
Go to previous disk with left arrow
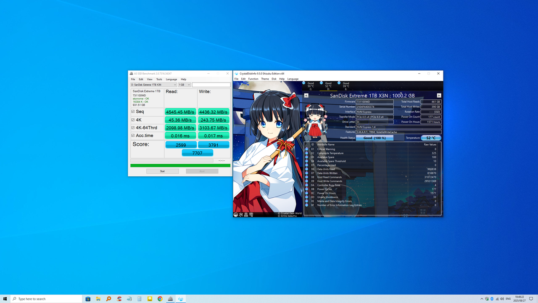click(x=306, y=96)
